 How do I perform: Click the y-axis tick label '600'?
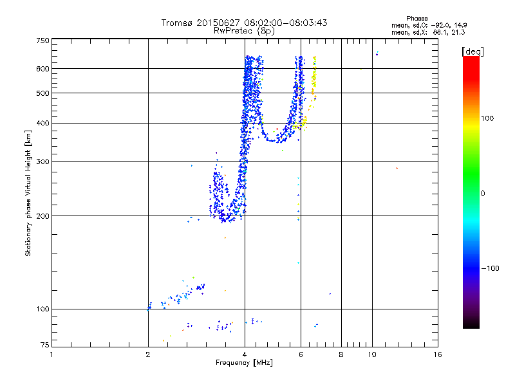[42, 69]
